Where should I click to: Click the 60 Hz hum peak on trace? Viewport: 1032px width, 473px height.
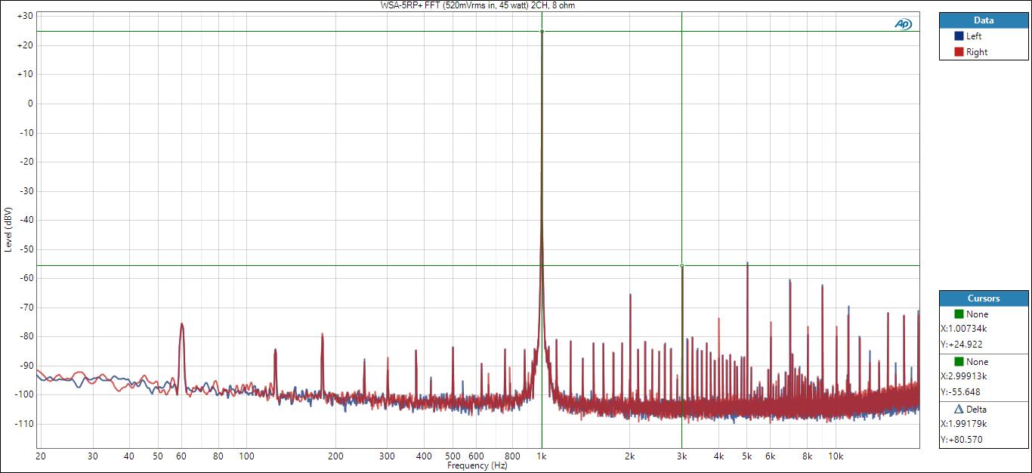[x=181, y=325]
